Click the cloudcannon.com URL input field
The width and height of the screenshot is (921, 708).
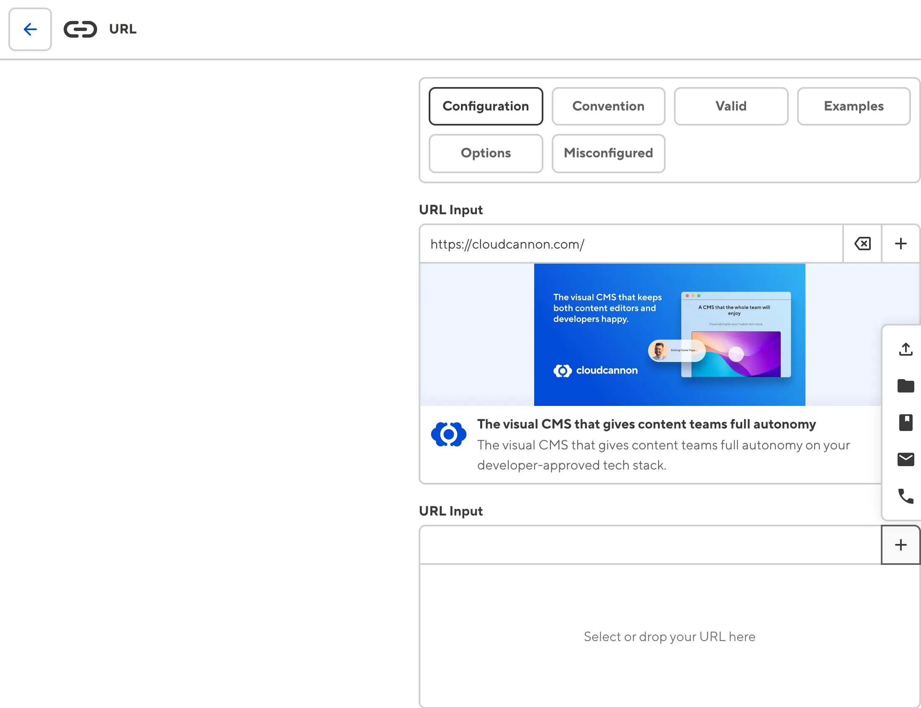click(590, 244)
